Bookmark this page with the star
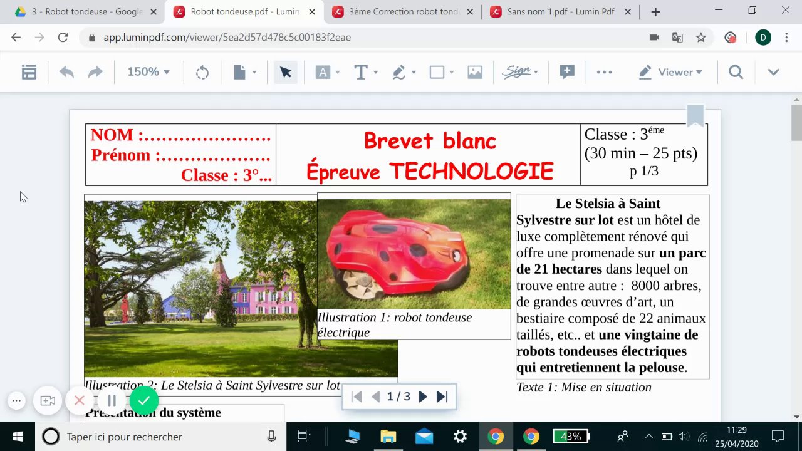The image size is (802, 451). pyautogui.click(x=701, y=38)
